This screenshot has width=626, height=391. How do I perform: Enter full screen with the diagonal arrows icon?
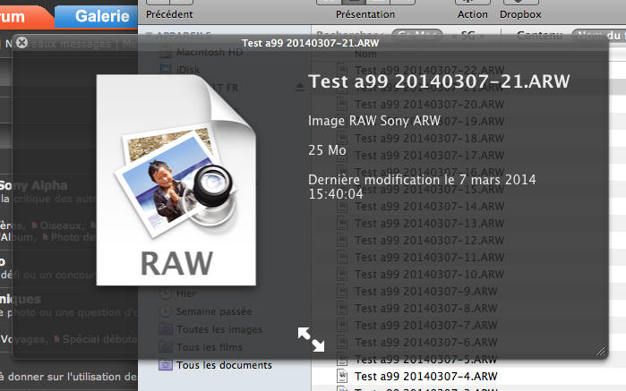point(311,339)
